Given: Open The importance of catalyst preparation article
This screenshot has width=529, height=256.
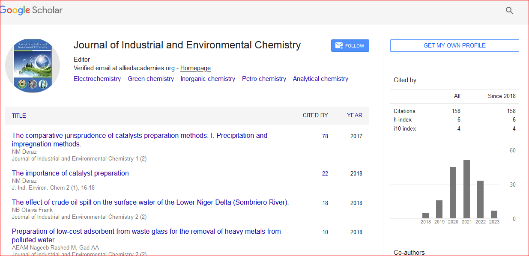Looking at the screenshot, I should (70, 173).
